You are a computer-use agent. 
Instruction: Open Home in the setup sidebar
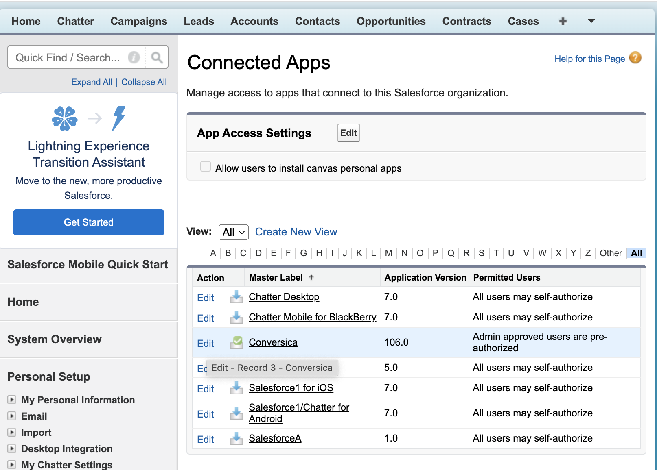pyautogui.click(x=23, y=302)
